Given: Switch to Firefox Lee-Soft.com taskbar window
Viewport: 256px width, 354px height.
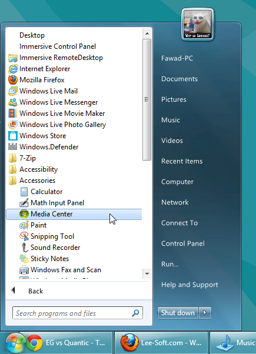Looking at the screenshot, I should click(161, 343).
